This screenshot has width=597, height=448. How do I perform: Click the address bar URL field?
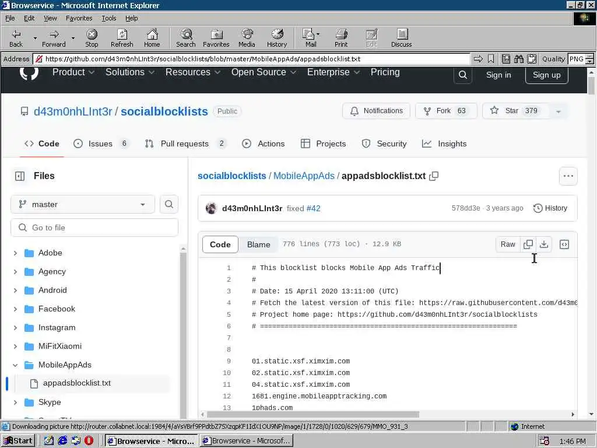(252, 59)
